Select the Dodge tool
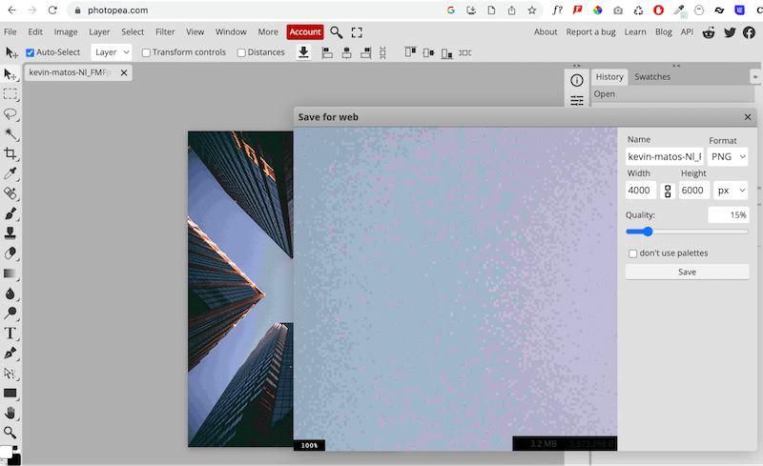Viewport: 763px width, 466px height. (10, 314)
